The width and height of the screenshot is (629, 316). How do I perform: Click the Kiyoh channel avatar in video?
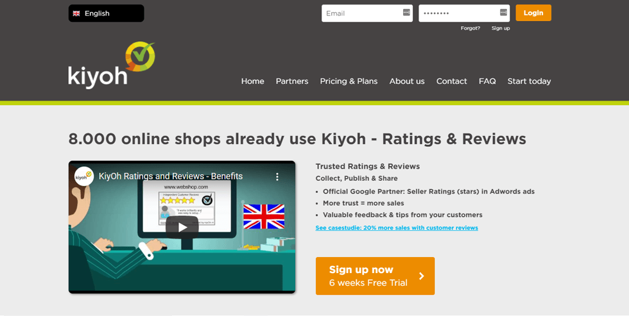[x=84, y=176]
